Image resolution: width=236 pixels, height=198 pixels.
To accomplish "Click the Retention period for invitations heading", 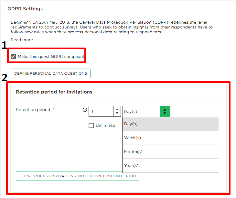I will pos(54,92).
